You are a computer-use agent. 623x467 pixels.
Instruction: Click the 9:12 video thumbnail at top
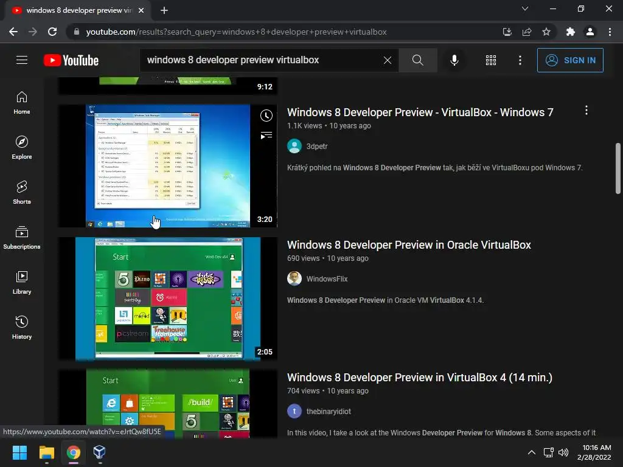pyautogui.click(x=168, y=86)
